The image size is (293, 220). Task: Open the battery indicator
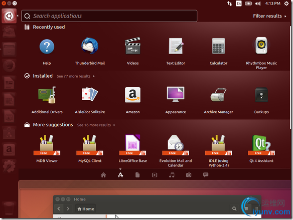(248, 4)
